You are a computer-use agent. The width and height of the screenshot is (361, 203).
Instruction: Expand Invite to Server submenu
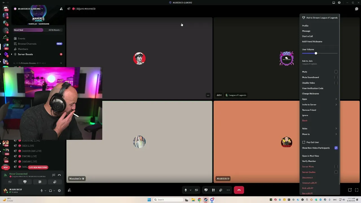coord(320,105)
